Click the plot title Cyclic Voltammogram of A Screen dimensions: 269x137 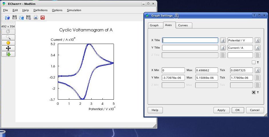pos(86,30)
